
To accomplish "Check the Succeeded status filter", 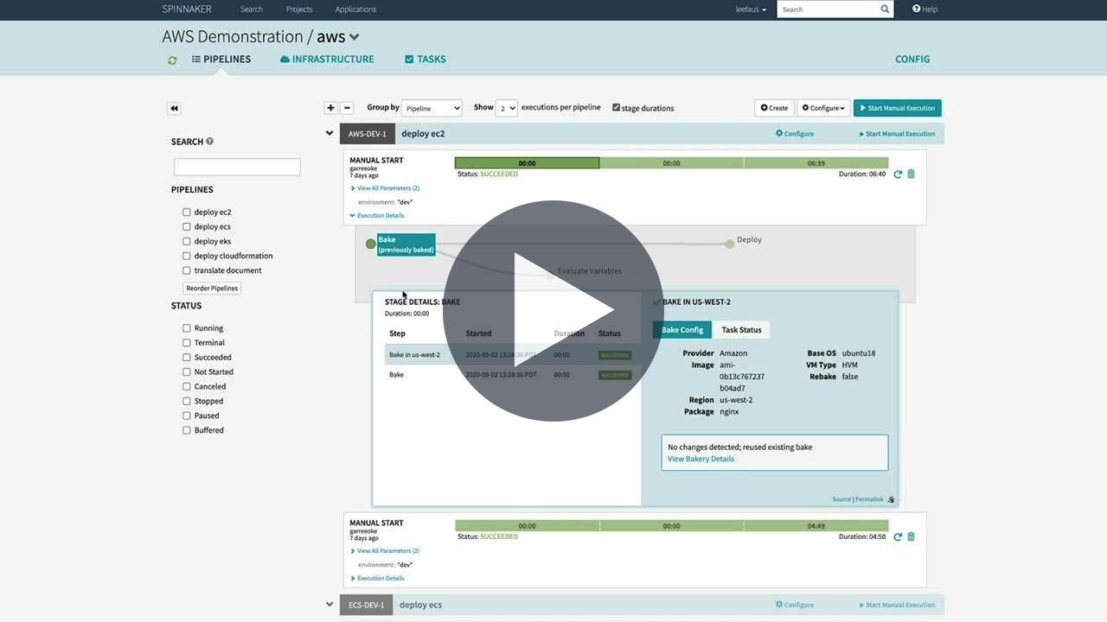I will pyautogui.click(x=186, y=358).
